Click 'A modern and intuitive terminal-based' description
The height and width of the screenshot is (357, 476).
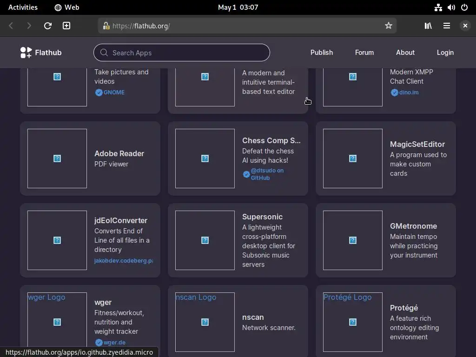(268, 82)
